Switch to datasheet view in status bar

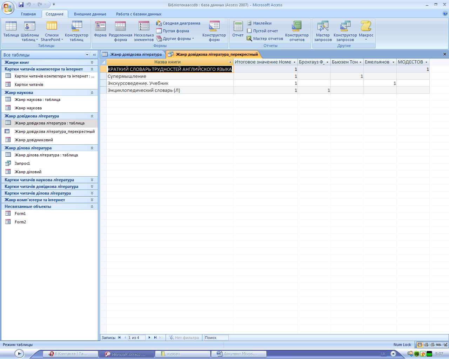[x=420, y=345]
